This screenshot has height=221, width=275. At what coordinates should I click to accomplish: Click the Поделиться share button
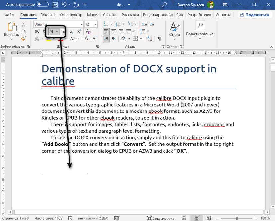tap(254, 15)
